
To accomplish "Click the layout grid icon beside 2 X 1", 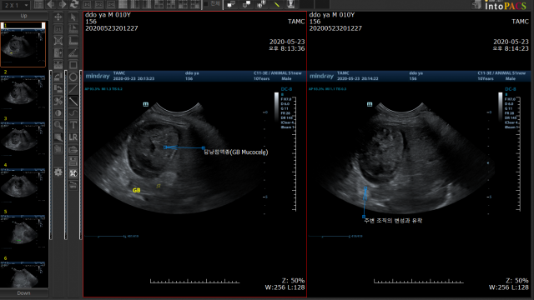I will pos(39,4).
